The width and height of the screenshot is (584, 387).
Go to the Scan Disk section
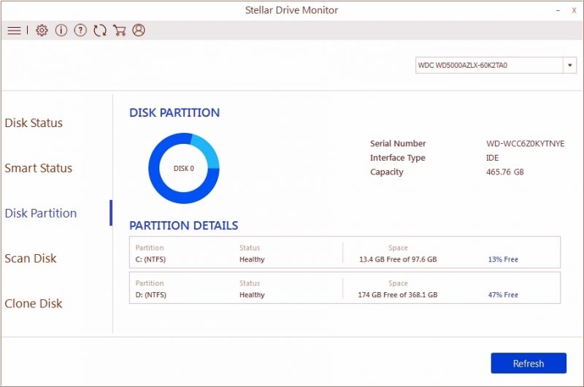(31, 258)
